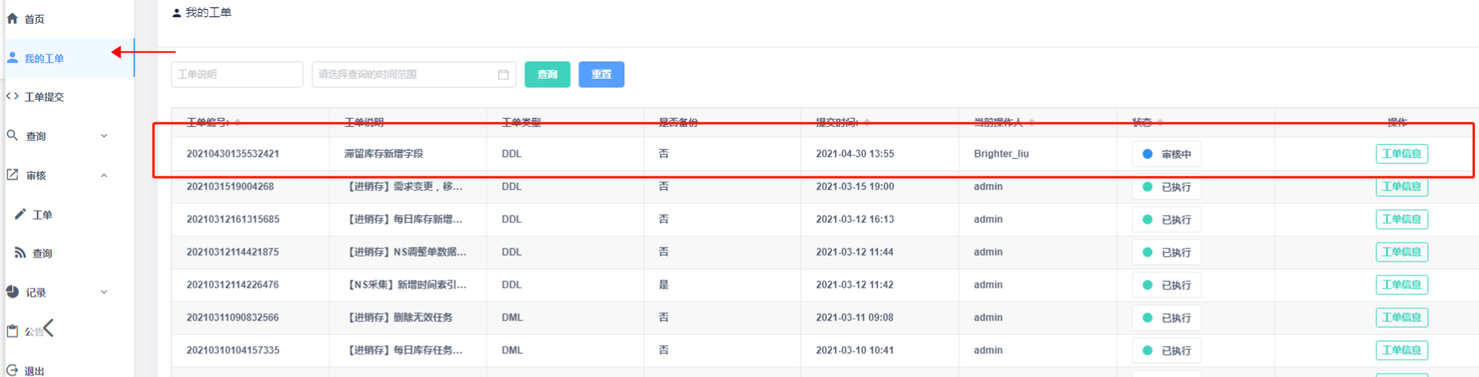This screenshot has width=1479, height=377.
Task: Click the person icon beside 我的工单
Action: point(12,57)
